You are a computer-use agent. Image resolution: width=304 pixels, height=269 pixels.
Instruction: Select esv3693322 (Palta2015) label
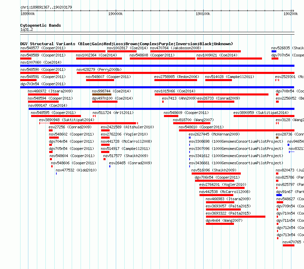228,213
